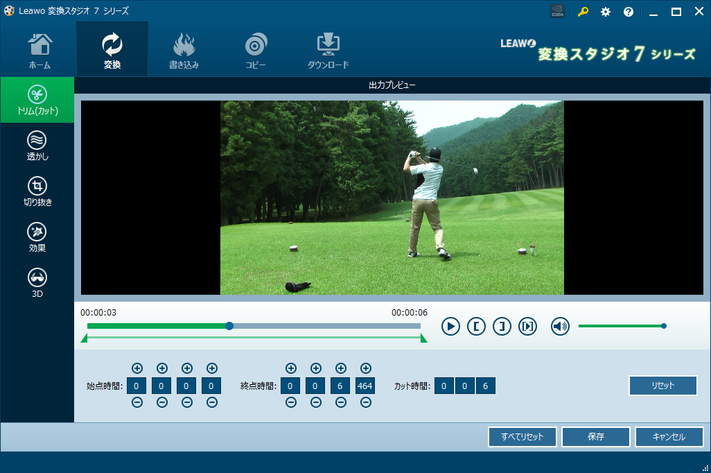Click the Save (保存) button

click(595, 437)
